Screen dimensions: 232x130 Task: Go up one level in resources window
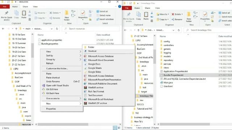[16, 29]
